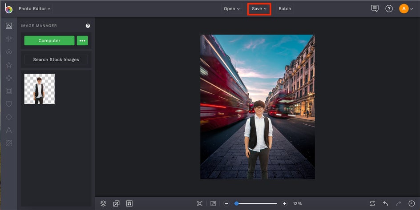Open the Frames sidebar icon

pos(9,91)
